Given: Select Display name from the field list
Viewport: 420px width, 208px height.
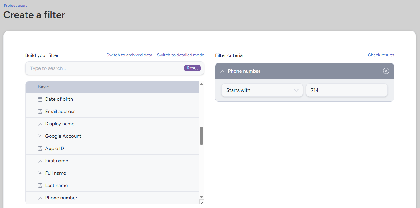Looking at the screenshot, I should click(x=60, y=124).
